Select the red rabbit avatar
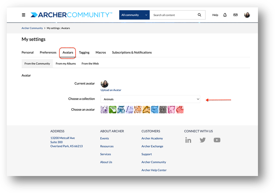 180,110
